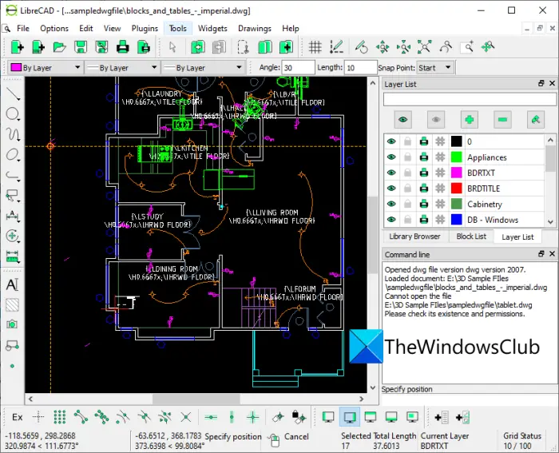The image size is (559, 453).
Task: Click the Zoom In icon
Action: 383,46
